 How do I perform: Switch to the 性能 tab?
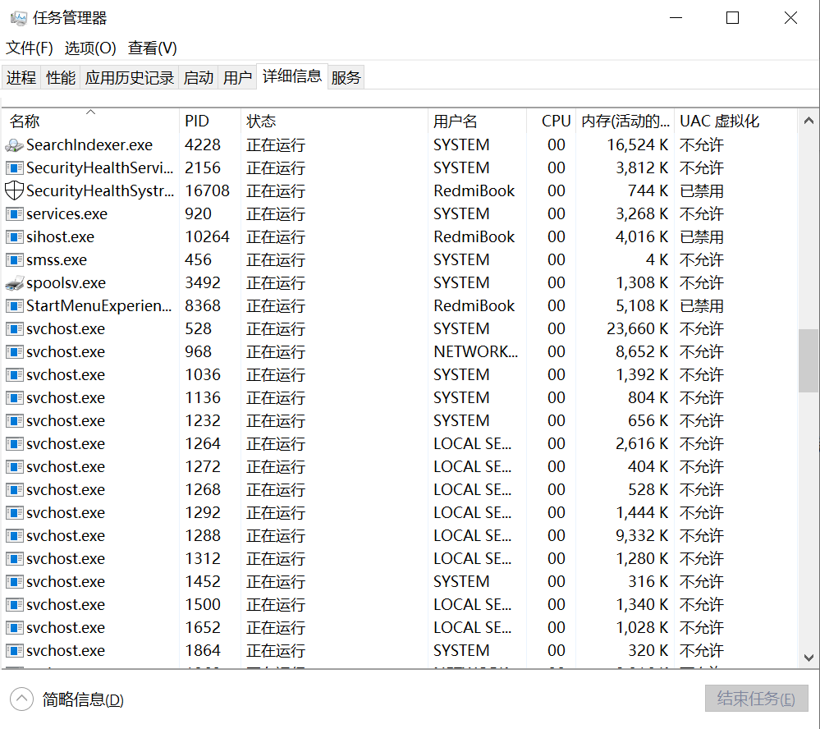coord(61,77)
